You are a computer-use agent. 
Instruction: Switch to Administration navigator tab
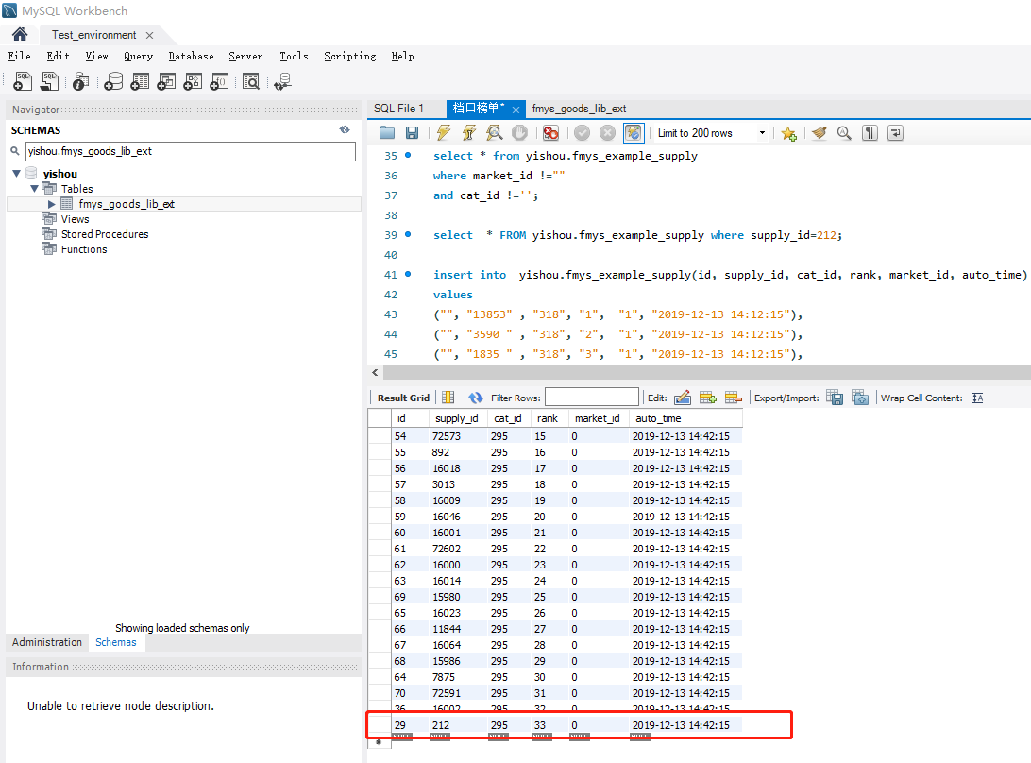pos(46,642)
